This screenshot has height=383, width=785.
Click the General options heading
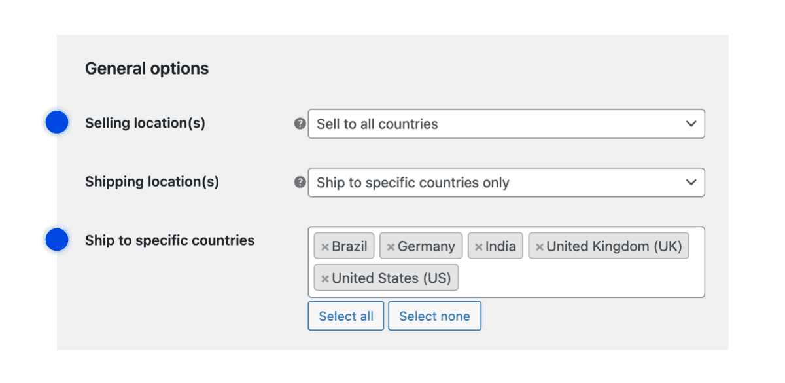(x=147, y=68)
